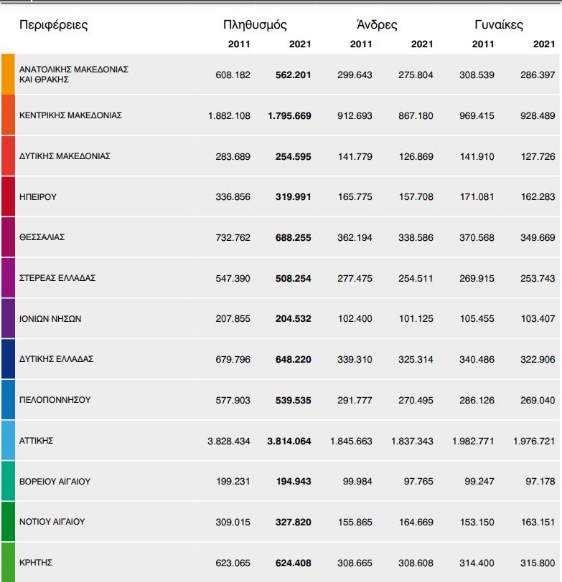
Task: Click the 2011 subheader under Πληθυσμός
Action: 239,44
